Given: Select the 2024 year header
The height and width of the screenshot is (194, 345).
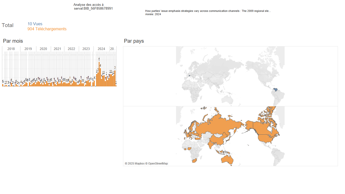Looking at the screenshot, I should [101, 49].
